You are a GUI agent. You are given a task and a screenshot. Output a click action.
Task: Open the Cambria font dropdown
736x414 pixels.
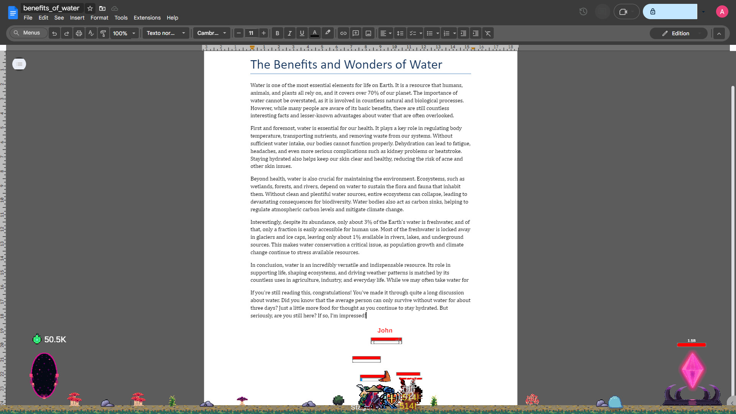pyautogui.click(x=212, y=33)
